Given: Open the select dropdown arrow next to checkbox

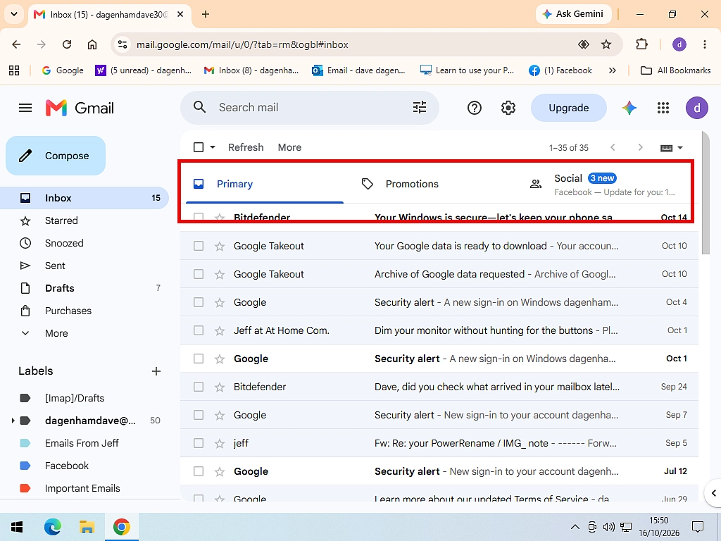Looking at the screenshot, I should (x=213, y=147).
